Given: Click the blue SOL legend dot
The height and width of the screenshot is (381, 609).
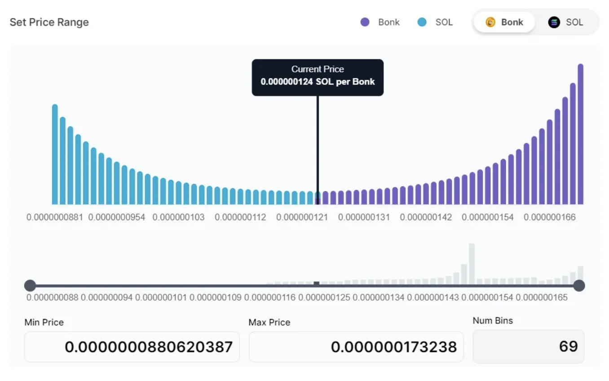Looking at the screenshot, I should (422, 22).
